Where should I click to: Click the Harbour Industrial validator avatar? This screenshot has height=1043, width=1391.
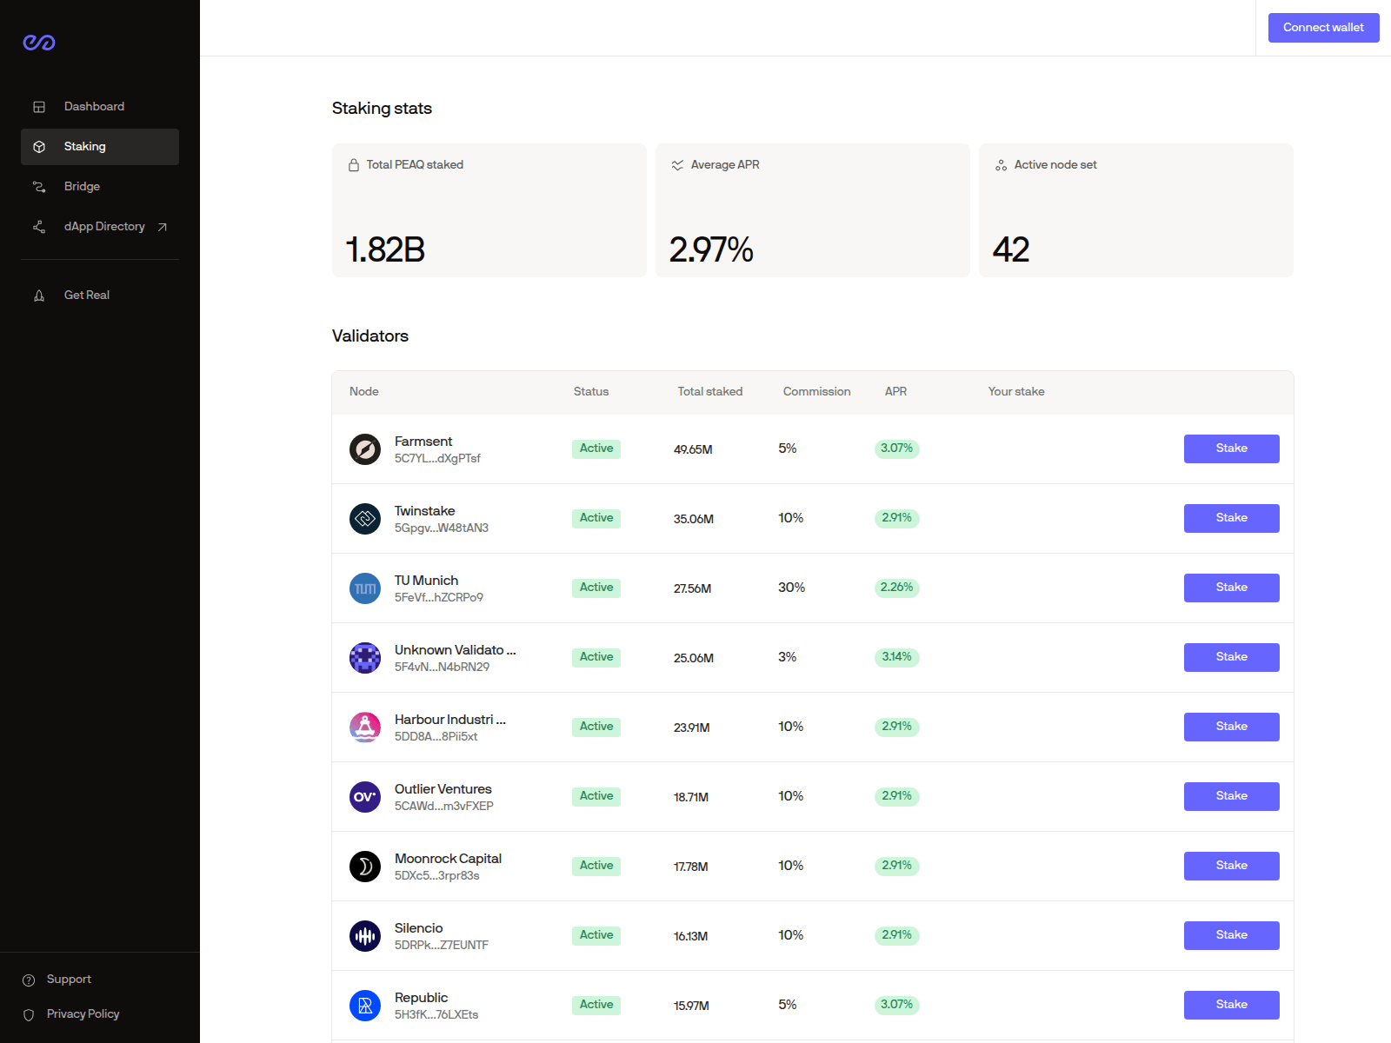click(365, 727)
